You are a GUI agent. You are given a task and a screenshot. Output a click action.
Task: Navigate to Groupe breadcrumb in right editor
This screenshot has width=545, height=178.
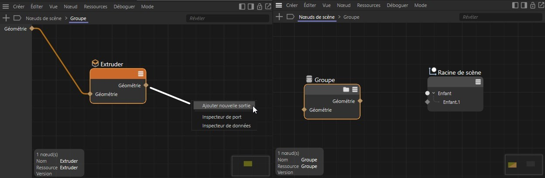351,17
